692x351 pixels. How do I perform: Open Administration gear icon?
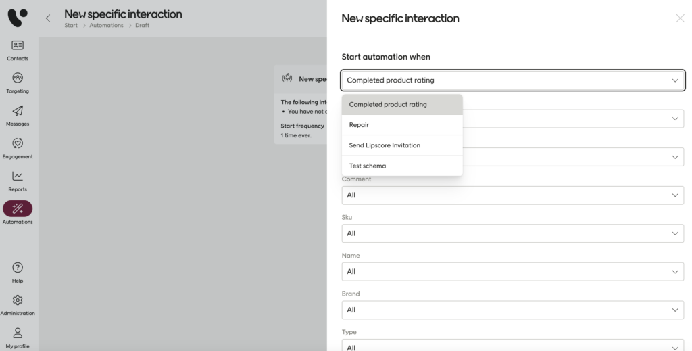(x=18, y=300)
